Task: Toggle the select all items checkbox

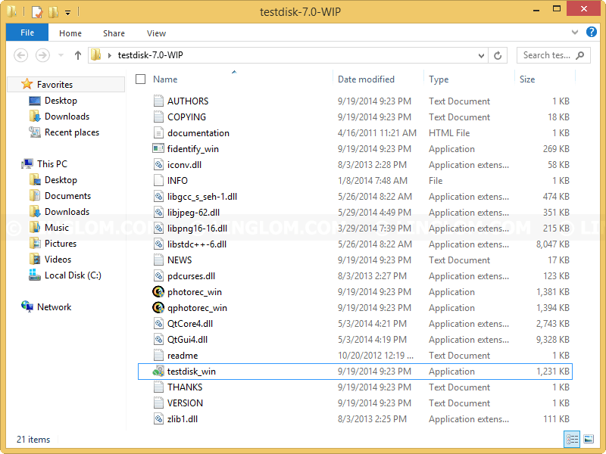Action: pos(141,79)
